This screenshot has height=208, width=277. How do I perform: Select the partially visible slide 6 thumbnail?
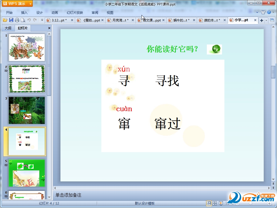[x=27, y=195]
